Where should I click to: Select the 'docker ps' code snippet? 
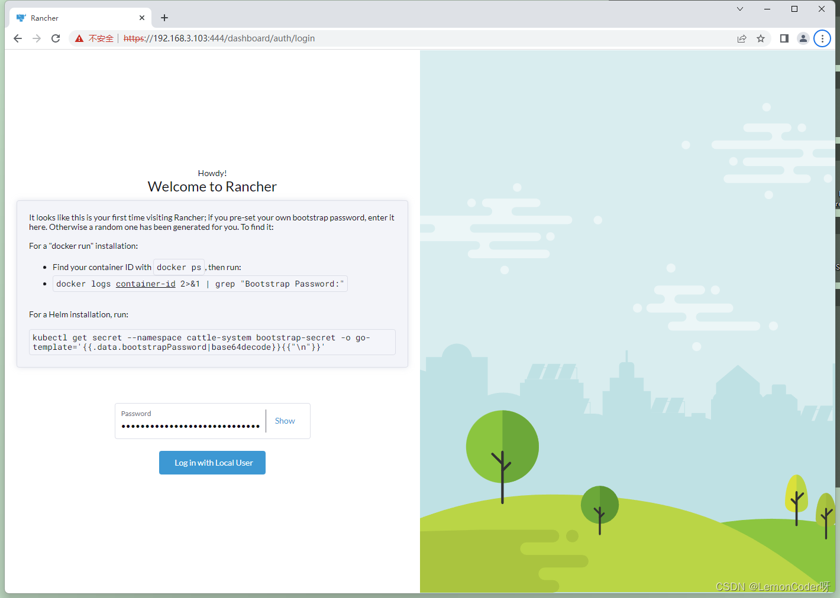(179, 268)
